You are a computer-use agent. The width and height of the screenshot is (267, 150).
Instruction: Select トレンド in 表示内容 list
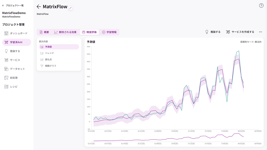click(59, 53)
